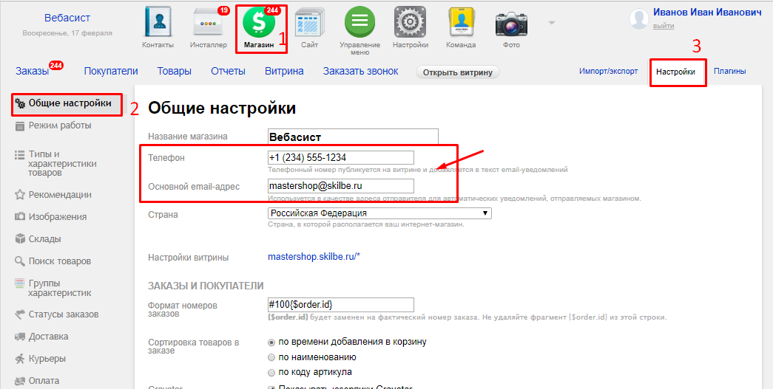Click the Курьеры runner icon
Image resolution: width=773 pixels, height=389 pixels.
point(20,359)
